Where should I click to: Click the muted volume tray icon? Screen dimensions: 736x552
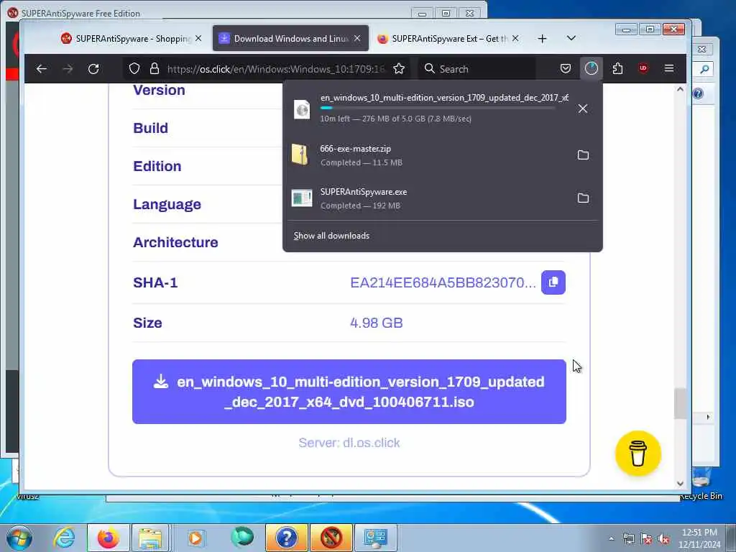(x=663, y=539)
